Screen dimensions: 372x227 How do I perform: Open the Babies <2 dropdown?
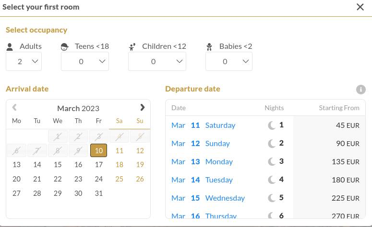click(229, 61)
